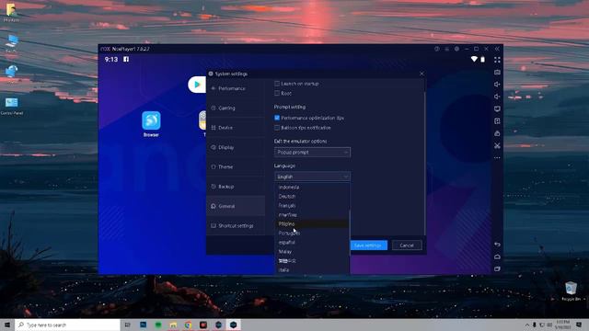Select español from language list
The width and height of the screenshot is (589, 331).
312,243
